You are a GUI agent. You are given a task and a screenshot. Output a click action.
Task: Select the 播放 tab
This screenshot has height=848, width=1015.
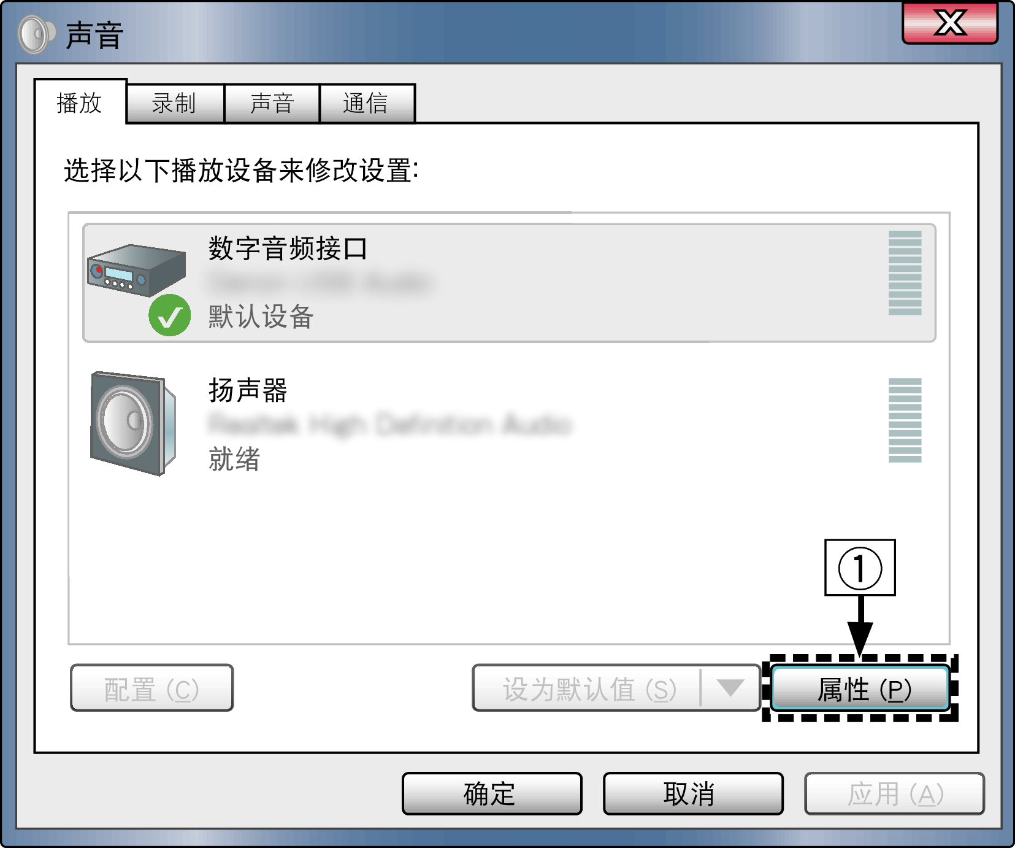pos(80,102)
